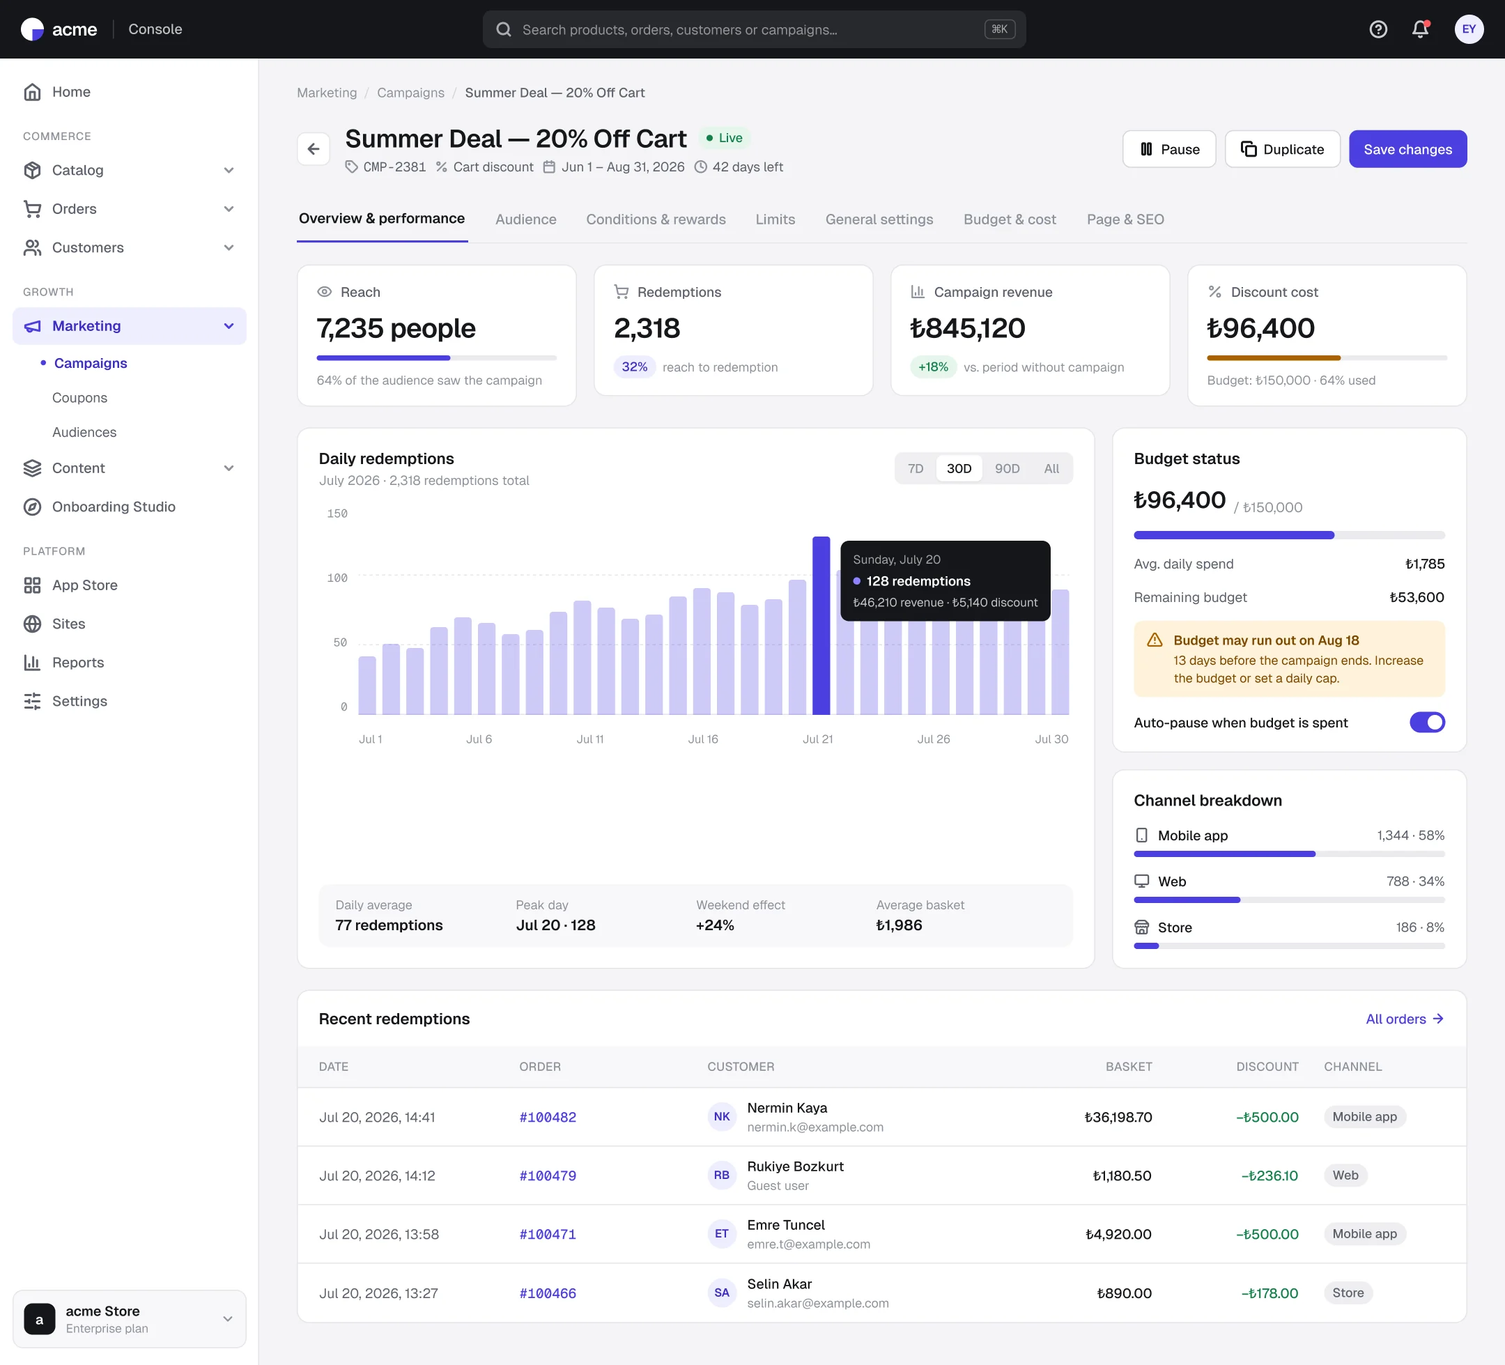This screenshot has width=1505, height=1365.
Task: Click the Marketing megaphone icon
Action: point(32,326)
